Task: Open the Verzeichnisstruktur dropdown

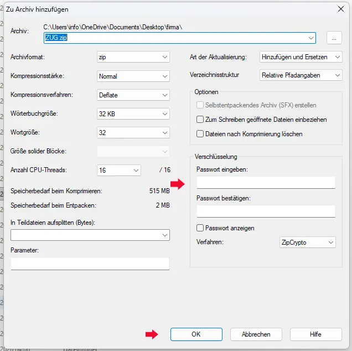Action: [301, 75]
